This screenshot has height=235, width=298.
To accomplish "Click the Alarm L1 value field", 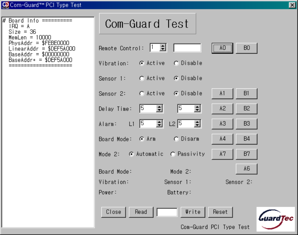I will (x=148, y=124).
